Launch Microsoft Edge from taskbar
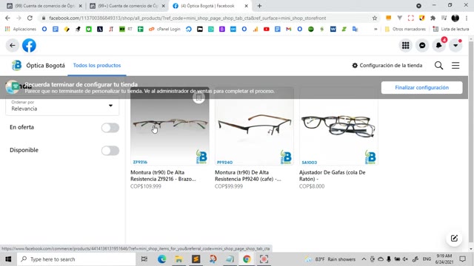Screen dimensions: 474x266 [161, 259]
